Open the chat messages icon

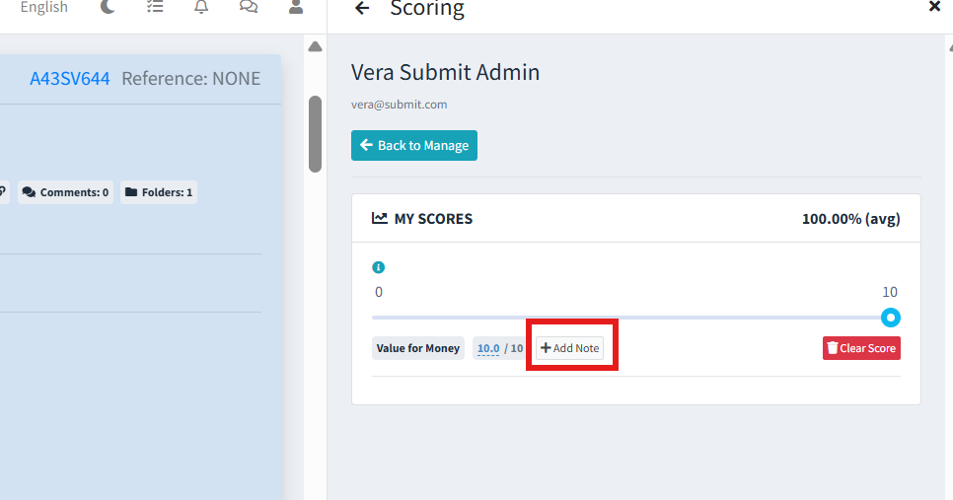249,7
